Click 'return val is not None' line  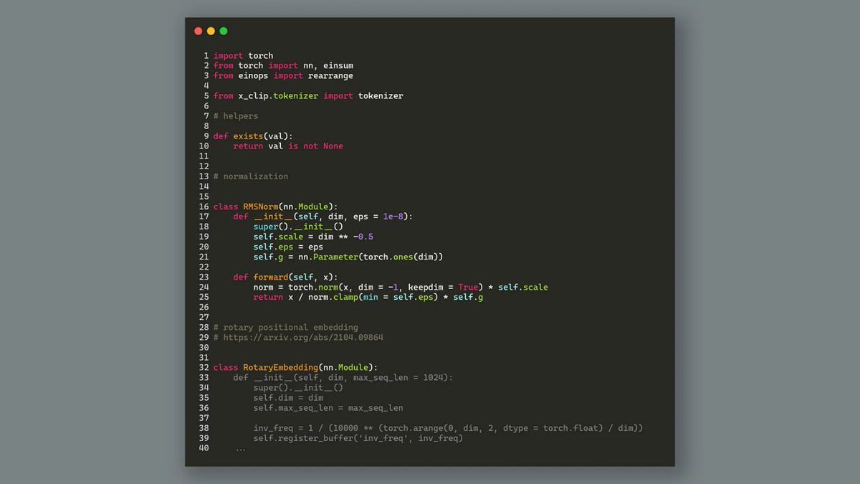[x=288, y=146]
